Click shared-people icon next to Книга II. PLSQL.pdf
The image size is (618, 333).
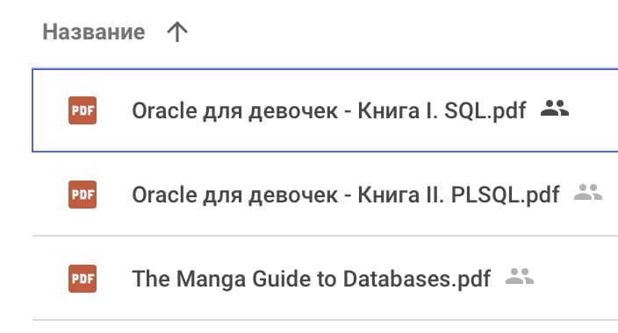pos(588,192)
